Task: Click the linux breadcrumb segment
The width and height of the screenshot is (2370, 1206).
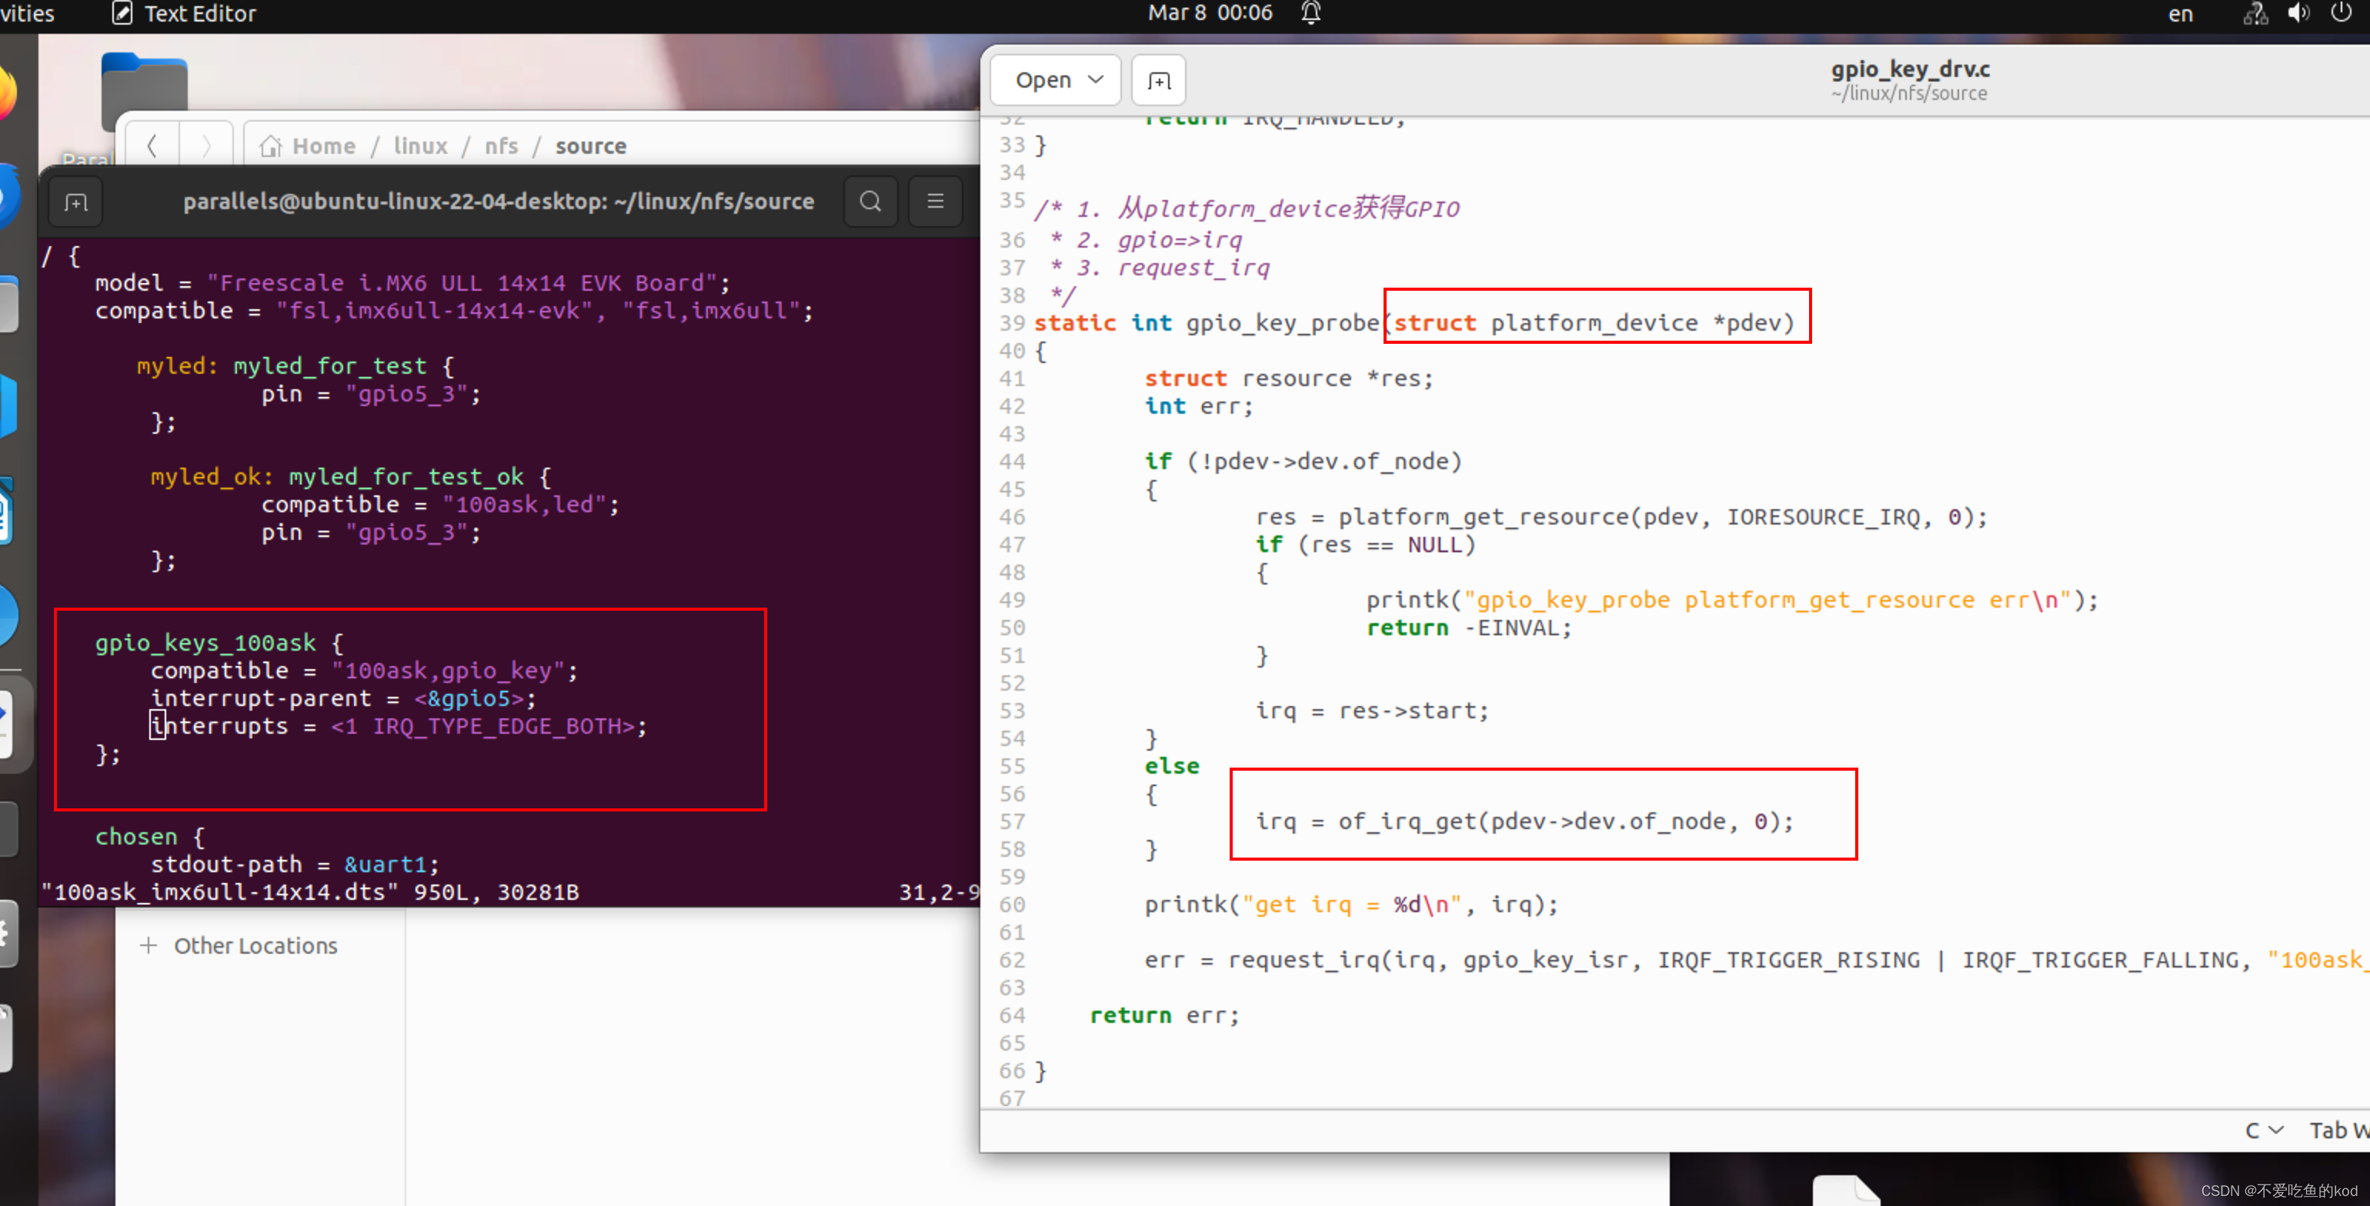Action: [x=420, y=145]
